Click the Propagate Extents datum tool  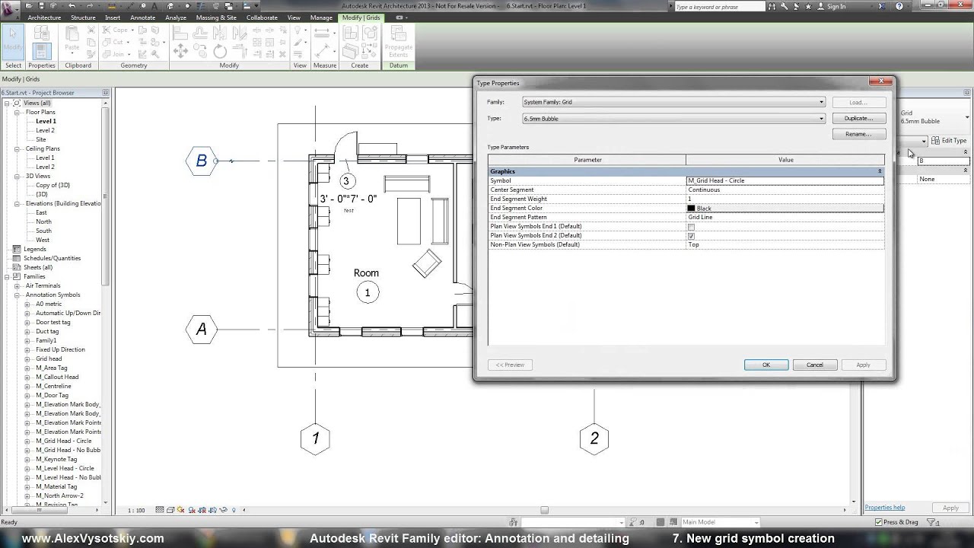point(398,42)
